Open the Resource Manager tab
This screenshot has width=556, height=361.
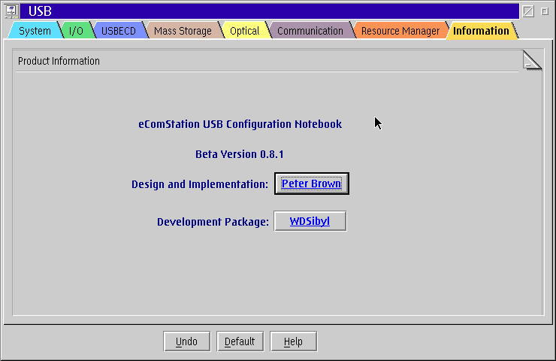pyautogui.click(x=400, y=31)
